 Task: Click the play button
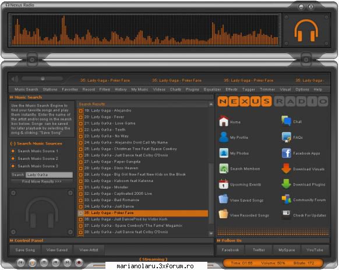(x=33, y=262)
